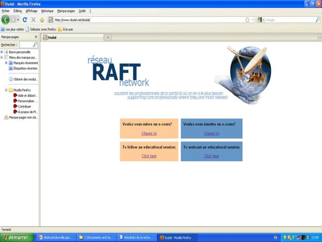Image resolution: width=322 pixels, height=242 pixels.
Task: Click the site favicon in the address bar
Action: click(x=51, y=20)
